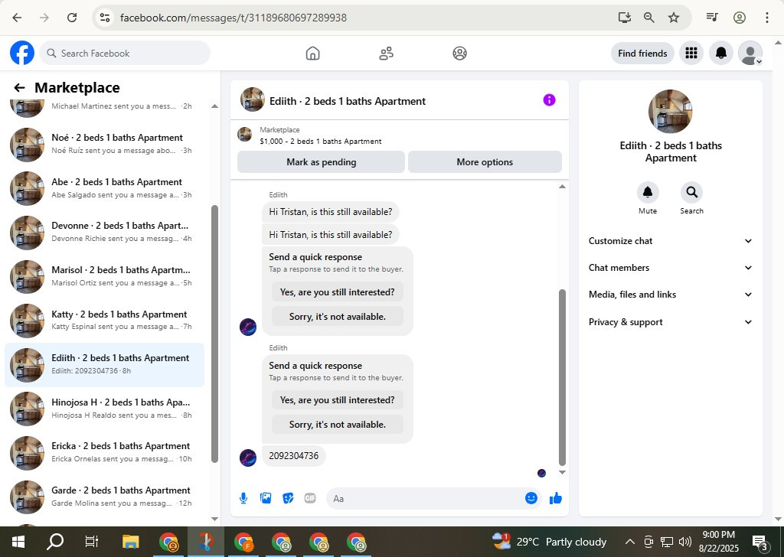The width and height of the screenshot is (784, 557).
Task: Search in conversation using magnifier icon
Action: point(691,192)
